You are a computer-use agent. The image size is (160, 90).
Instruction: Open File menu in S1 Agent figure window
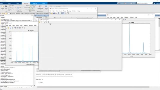7,25
